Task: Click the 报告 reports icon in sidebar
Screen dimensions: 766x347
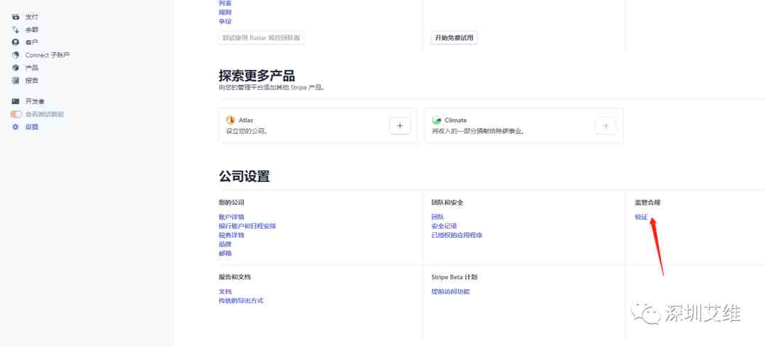Action: [16, 81]
